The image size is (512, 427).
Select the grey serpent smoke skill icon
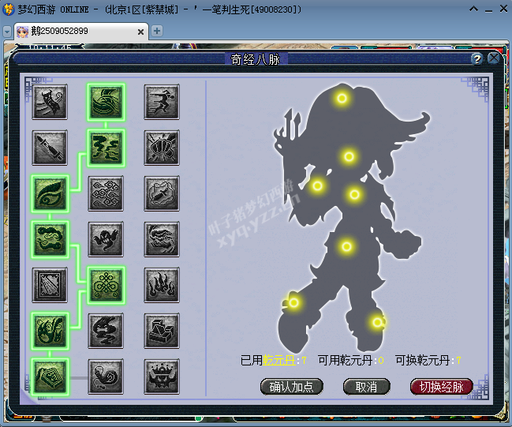tap(106, 331)
